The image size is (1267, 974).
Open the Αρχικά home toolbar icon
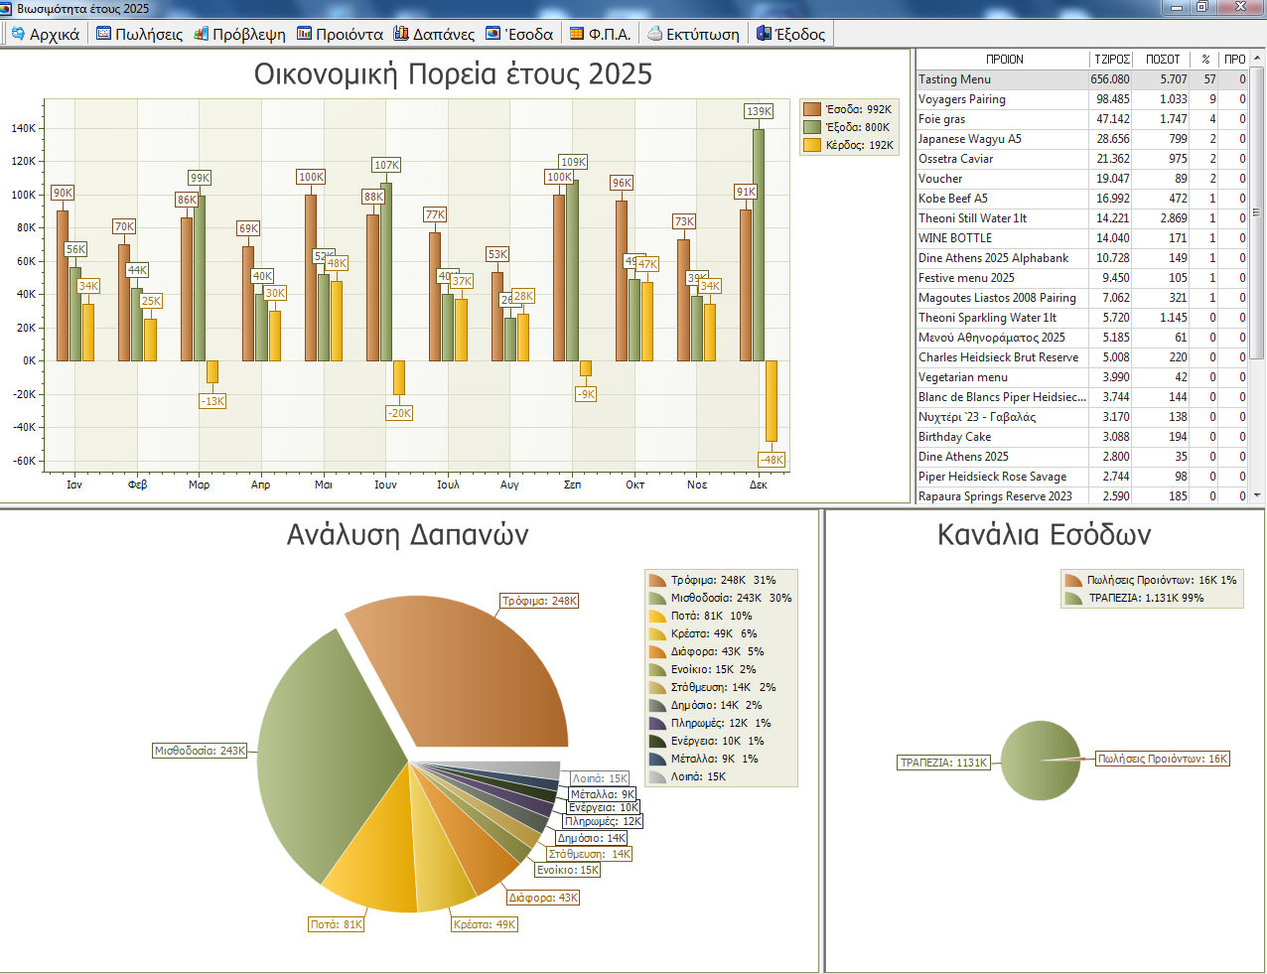(x=18, y=34)
